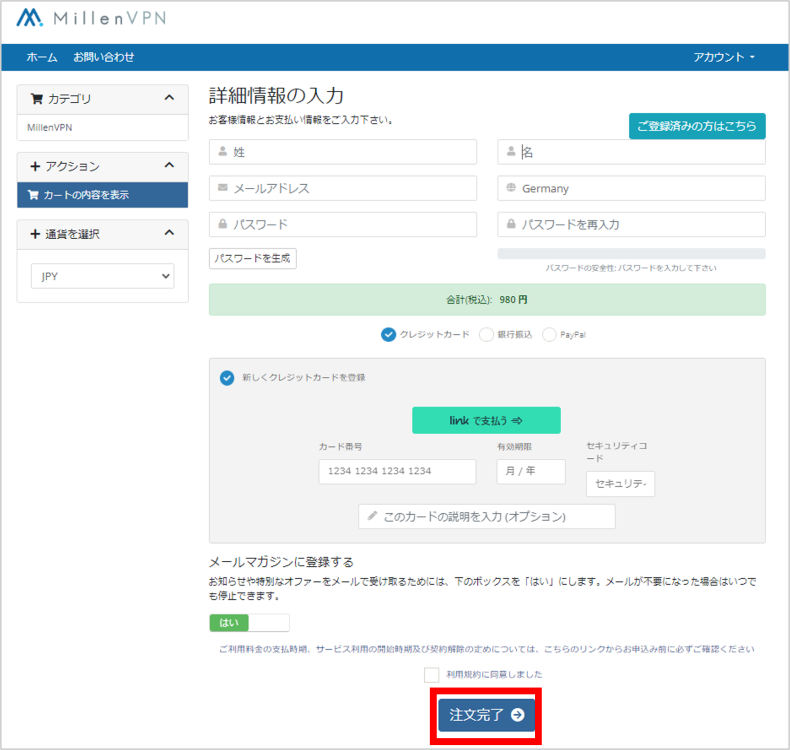The width and height of the screenshot is (790, 750).
Task: Switch the メールマガジン toggle off
Action: (x=268, y=622)
